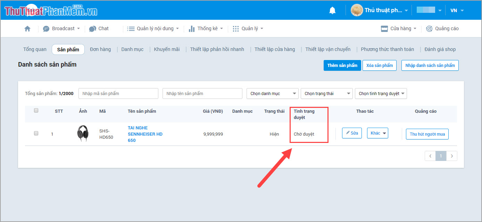Click the notification bell icon

332,10
